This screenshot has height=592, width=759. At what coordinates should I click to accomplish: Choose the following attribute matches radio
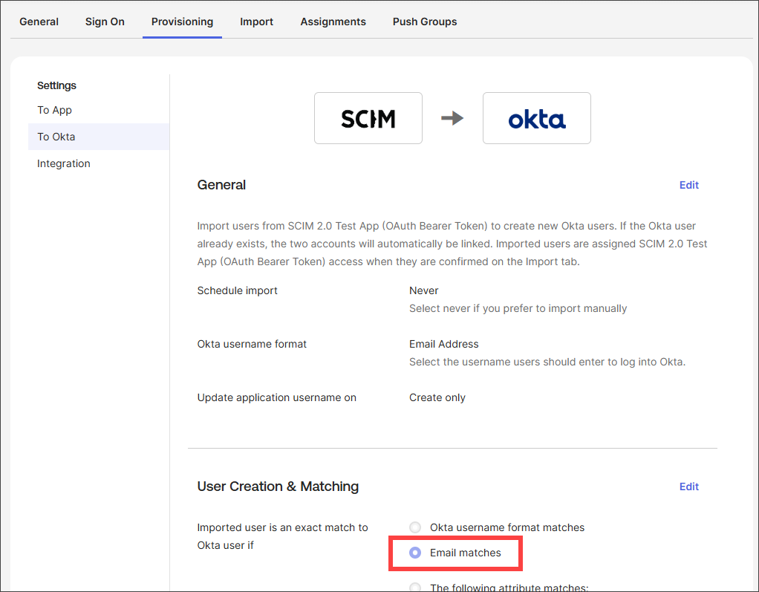[x=415, y=587]
